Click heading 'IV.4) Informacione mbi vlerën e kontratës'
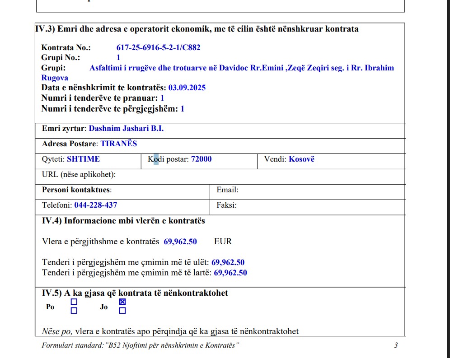 tap(123, 221)
